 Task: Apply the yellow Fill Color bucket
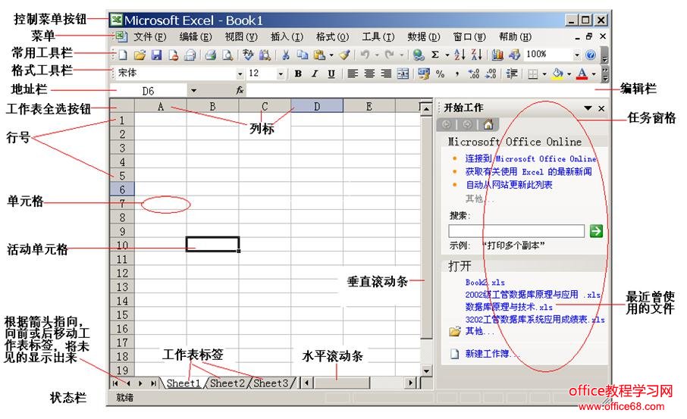point(558,73)
